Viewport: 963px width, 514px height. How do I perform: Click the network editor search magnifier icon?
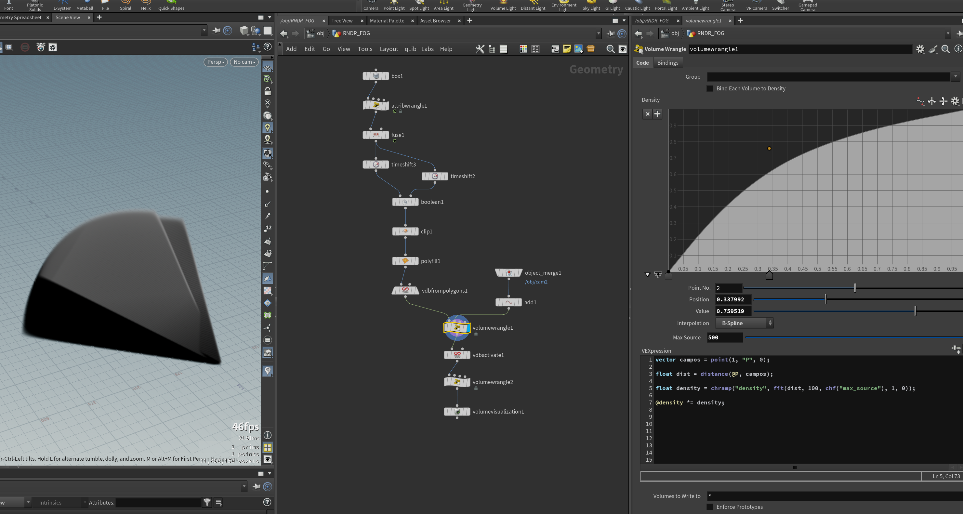(x=611, y=49)
